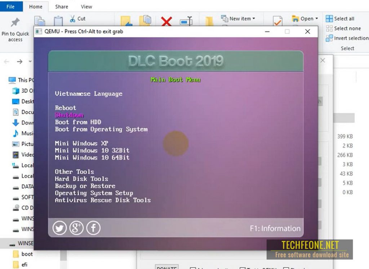Select the SOFT drive in the tree

pyautogui.click(x=23, y=197)
